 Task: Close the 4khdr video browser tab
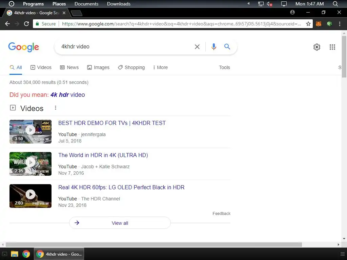pyautogui.click(x=64, y=13)
